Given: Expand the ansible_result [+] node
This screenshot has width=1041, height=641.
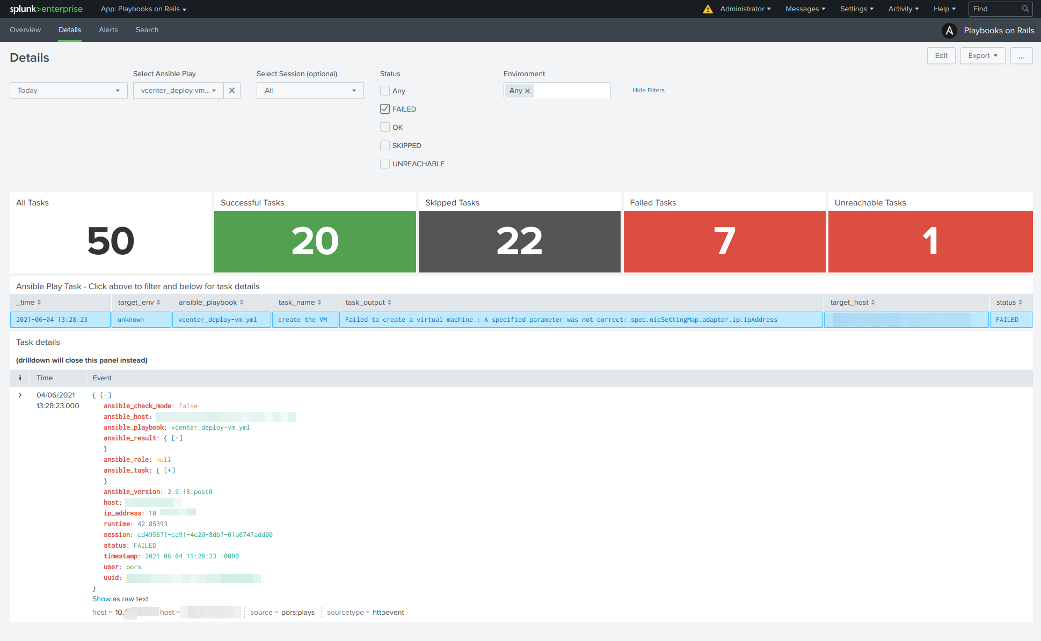Looking at the screenshot, I should pyautogui.click(x=177, y=438).
